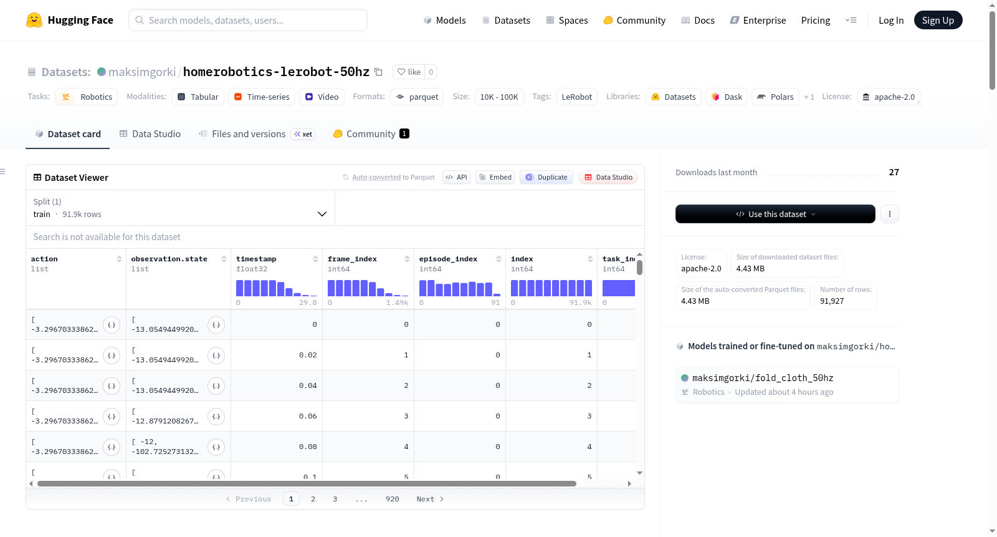Click the table's horizontal scrollbar
This screenshot has width=997, height=537.
pyautogui.click(x=307, y=483)
